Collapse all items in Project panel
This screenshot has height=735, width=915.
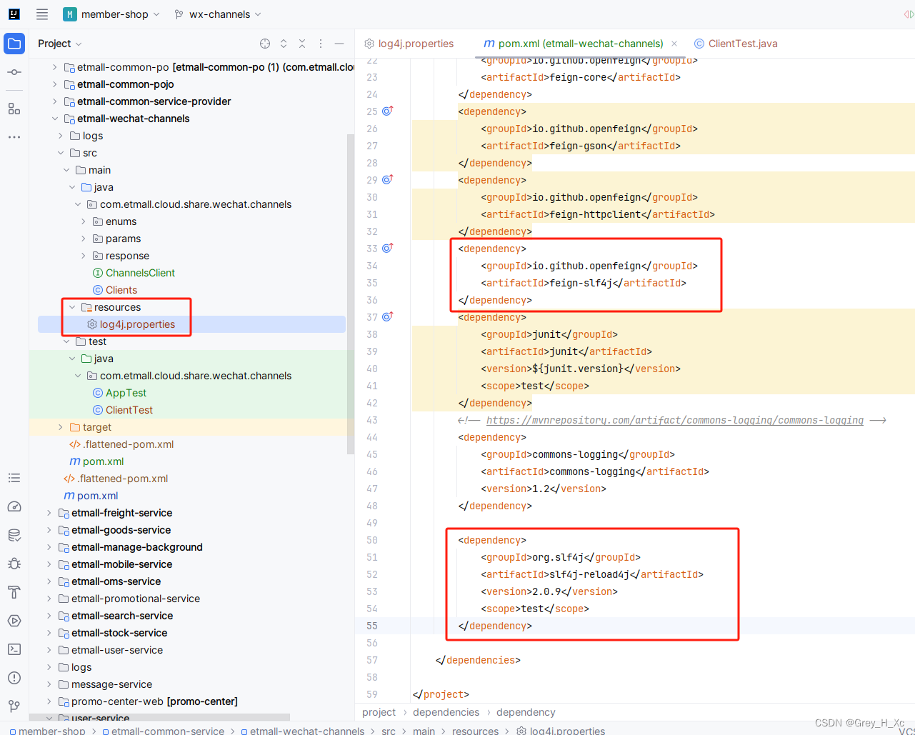point(302,44)
